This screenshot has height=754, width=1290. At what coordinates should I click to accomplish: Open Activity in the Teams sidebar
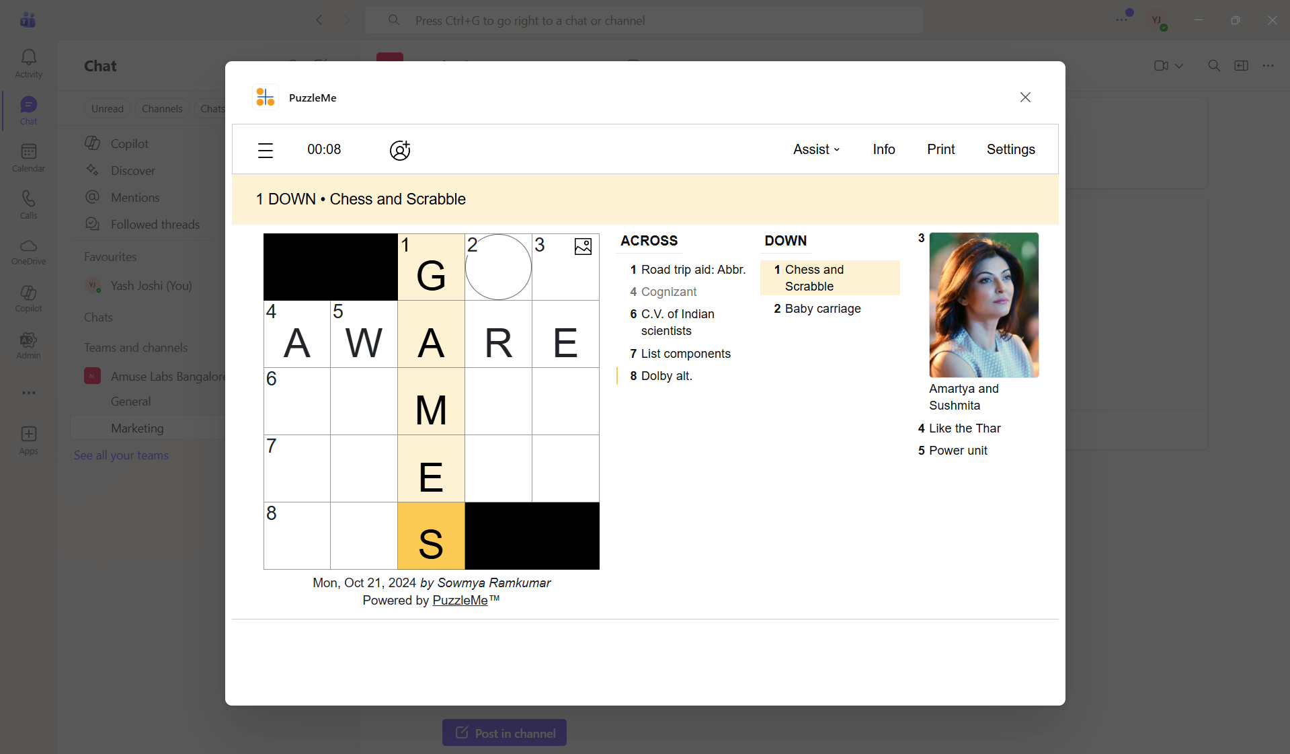pos(28,64)
